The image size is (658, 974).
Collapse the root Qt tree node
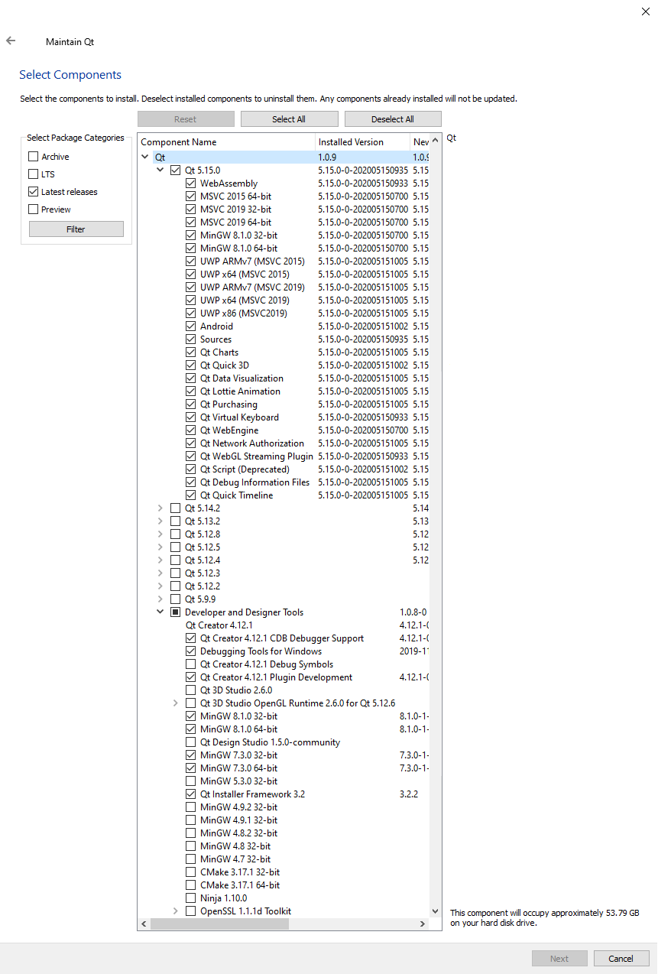pos(145,157)
